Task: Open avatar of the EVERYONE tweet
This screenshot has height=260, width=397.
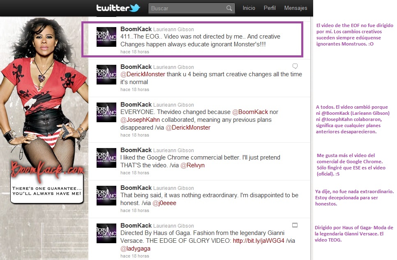Action: click(x=106, y=112)
